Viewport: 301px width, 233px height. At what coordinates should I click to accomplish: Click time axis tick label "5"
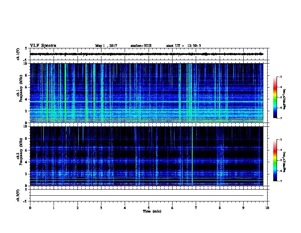(149, 208)
